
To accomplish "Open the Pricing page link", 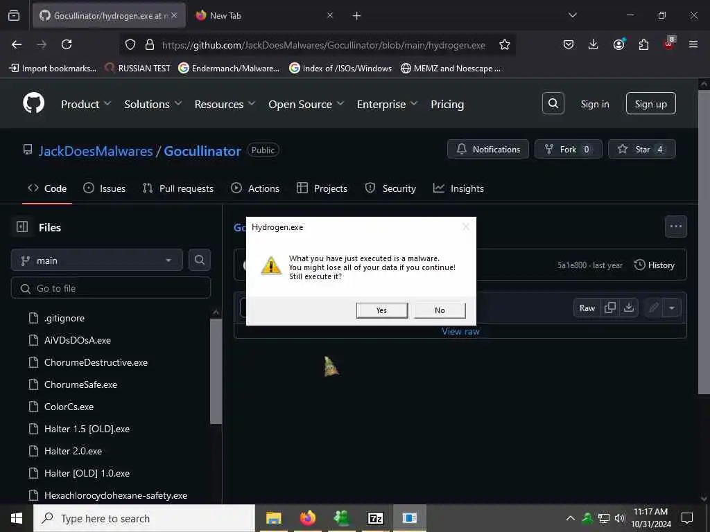I will click(447, 105).
